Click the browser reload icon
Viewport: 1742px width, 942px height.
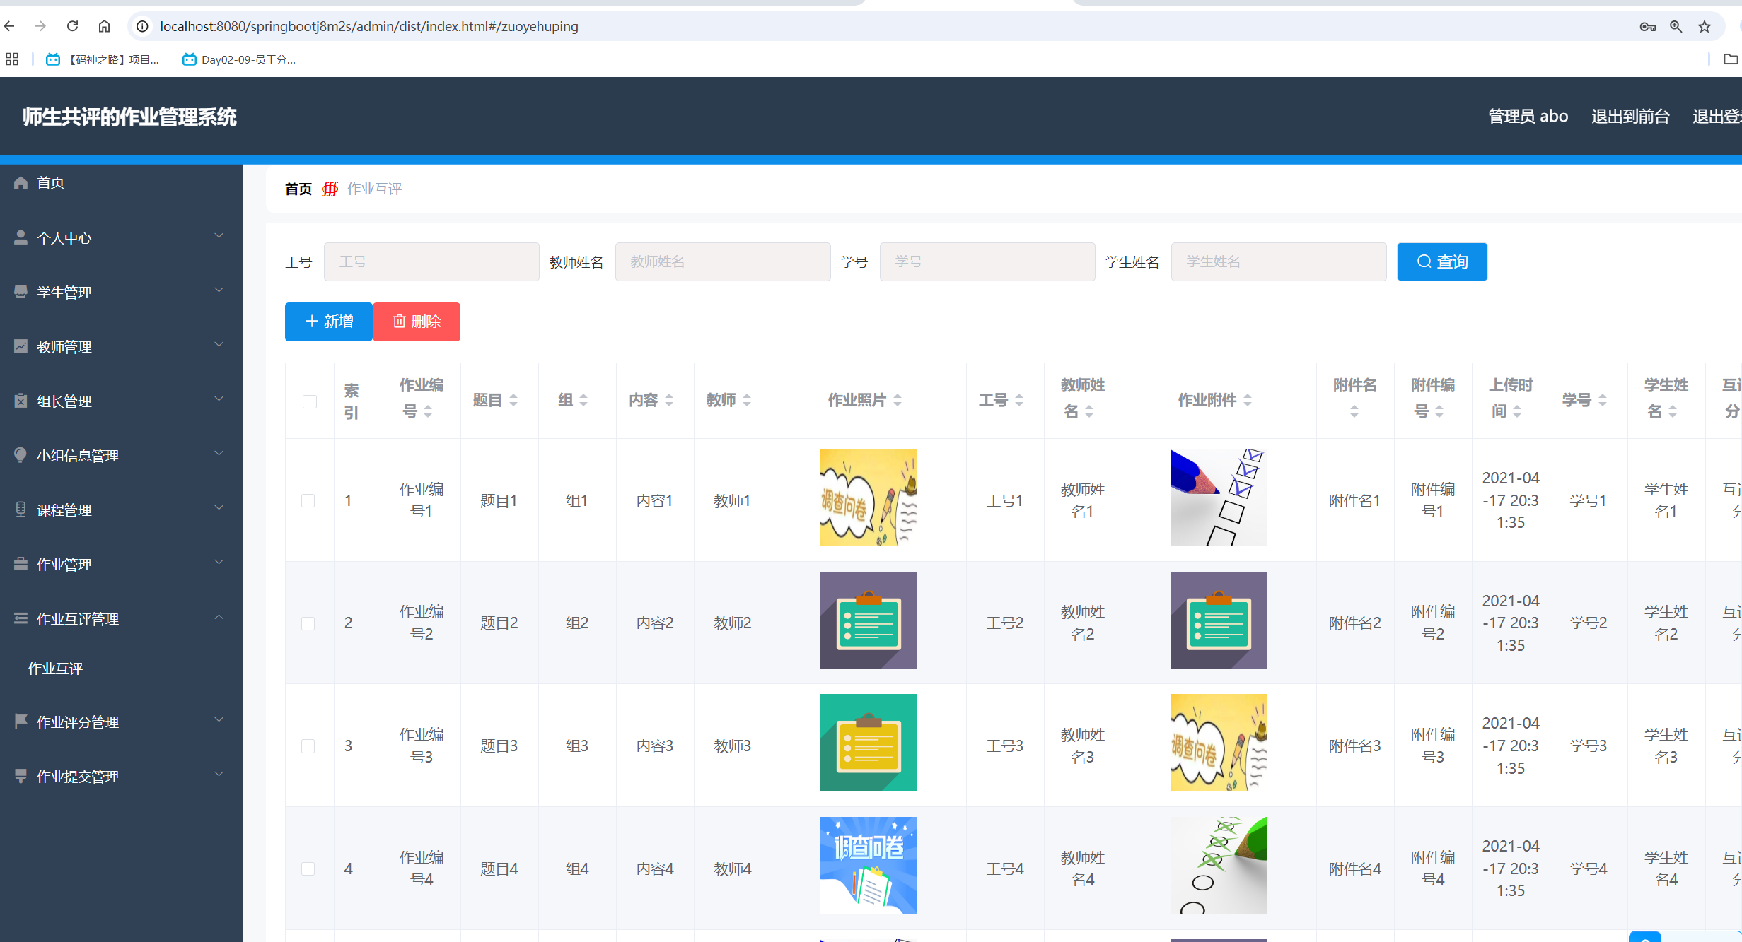click(x=72, y=26)
